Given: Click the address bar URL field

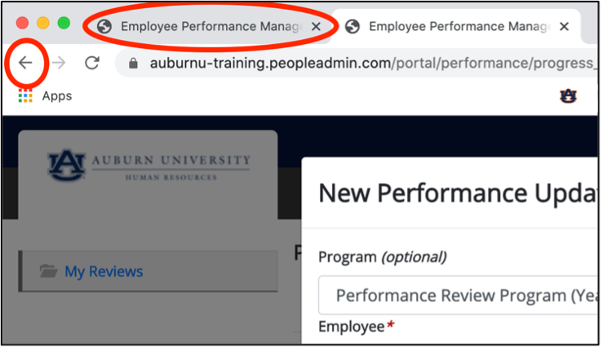Looking at the screenshot, I should [357, 63].
